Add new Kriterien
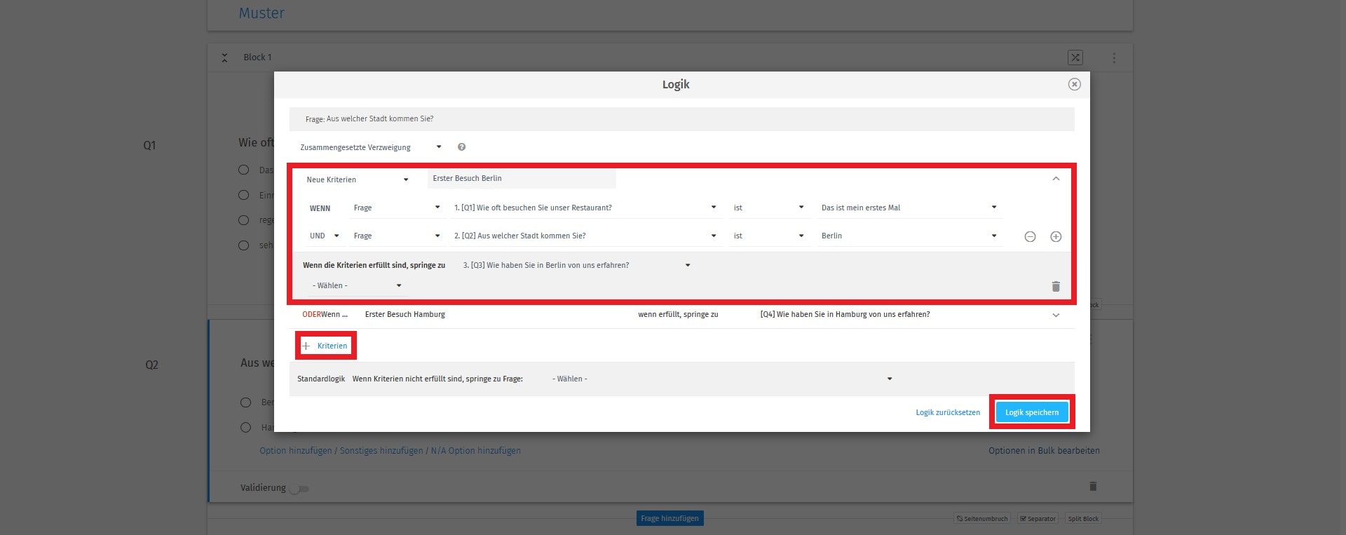The height and width of the screenshot is (535, 1346). click(x=325, y=346)
